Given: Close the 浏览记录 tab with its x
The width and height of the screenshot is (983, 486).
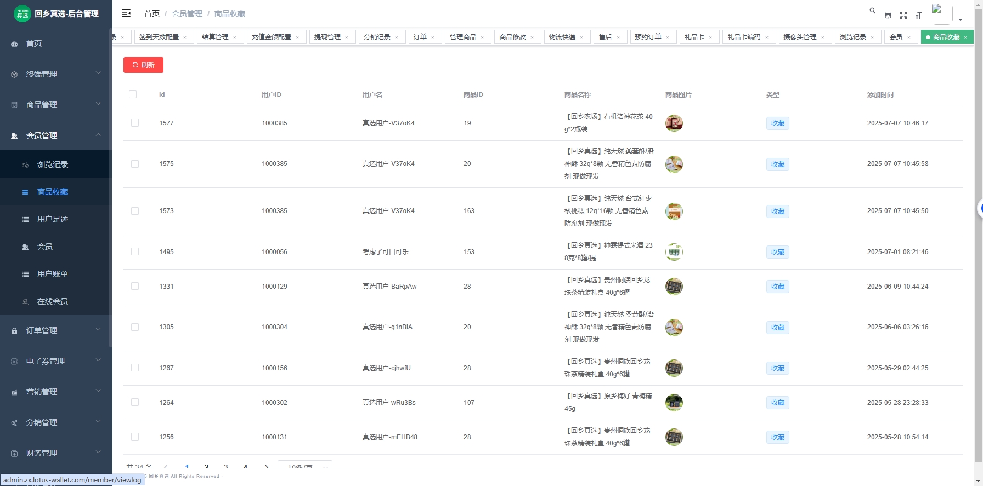Looking at the screenshot, I should pyautogui.click(x=872, y=37).
